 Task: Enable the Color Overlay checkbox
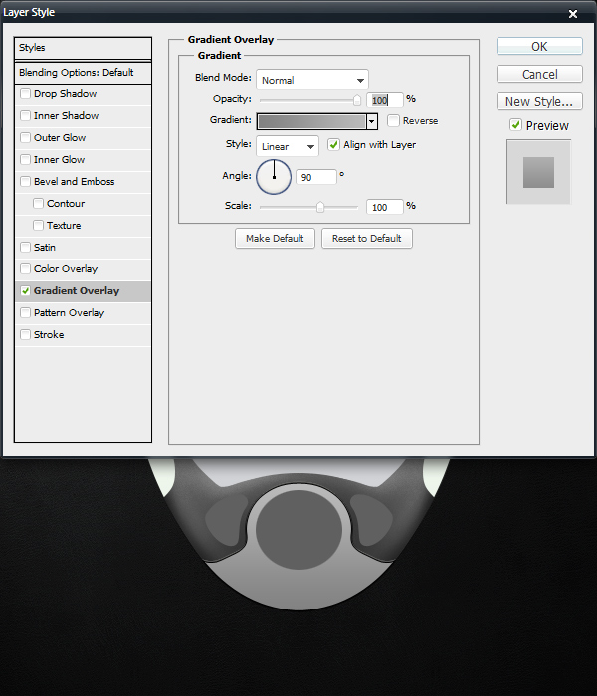(25, 269)
